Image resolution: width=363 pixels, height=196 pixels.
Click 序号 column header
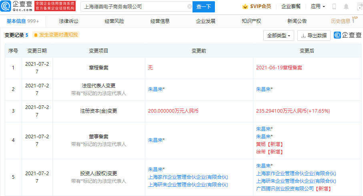pos(13,51)
